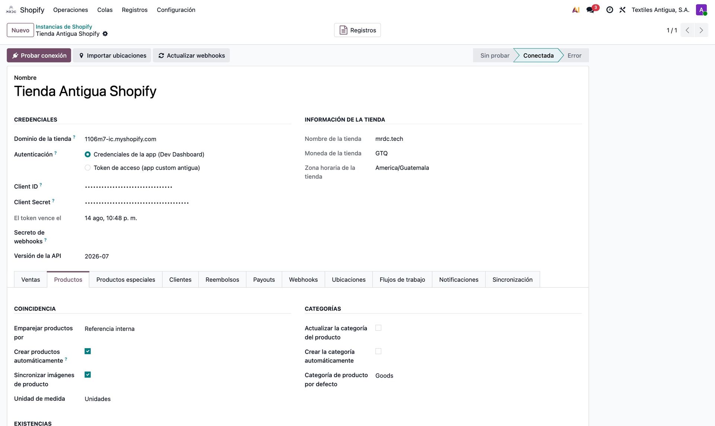Open the gear actions menu beside record title
715x426 pixels.
pyautogui.click(x=105, y=34)
